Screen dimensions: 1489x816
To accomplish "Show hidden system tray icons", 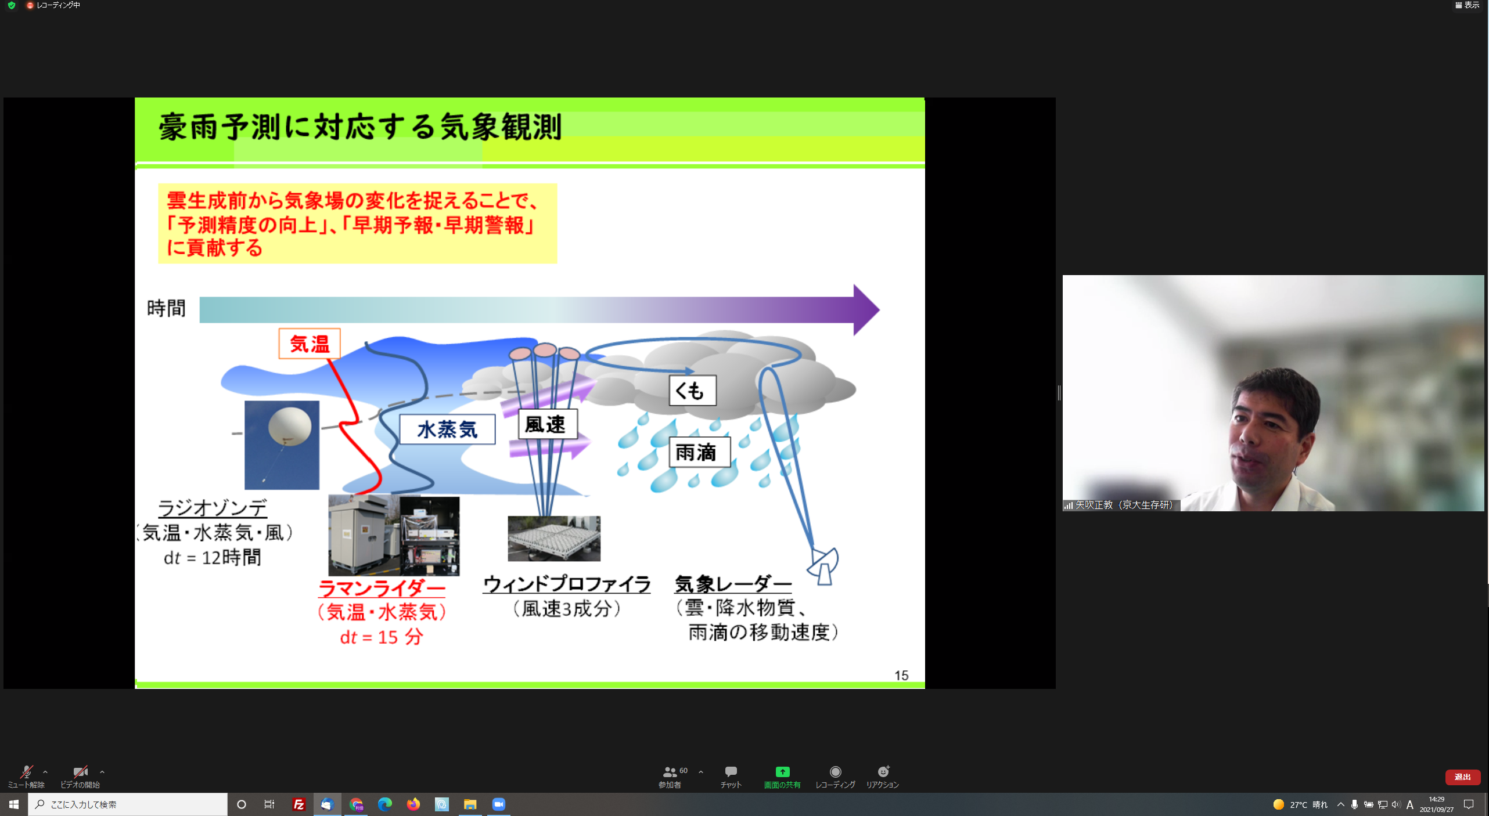I will pyautogui.click(x=1341, y=804).
